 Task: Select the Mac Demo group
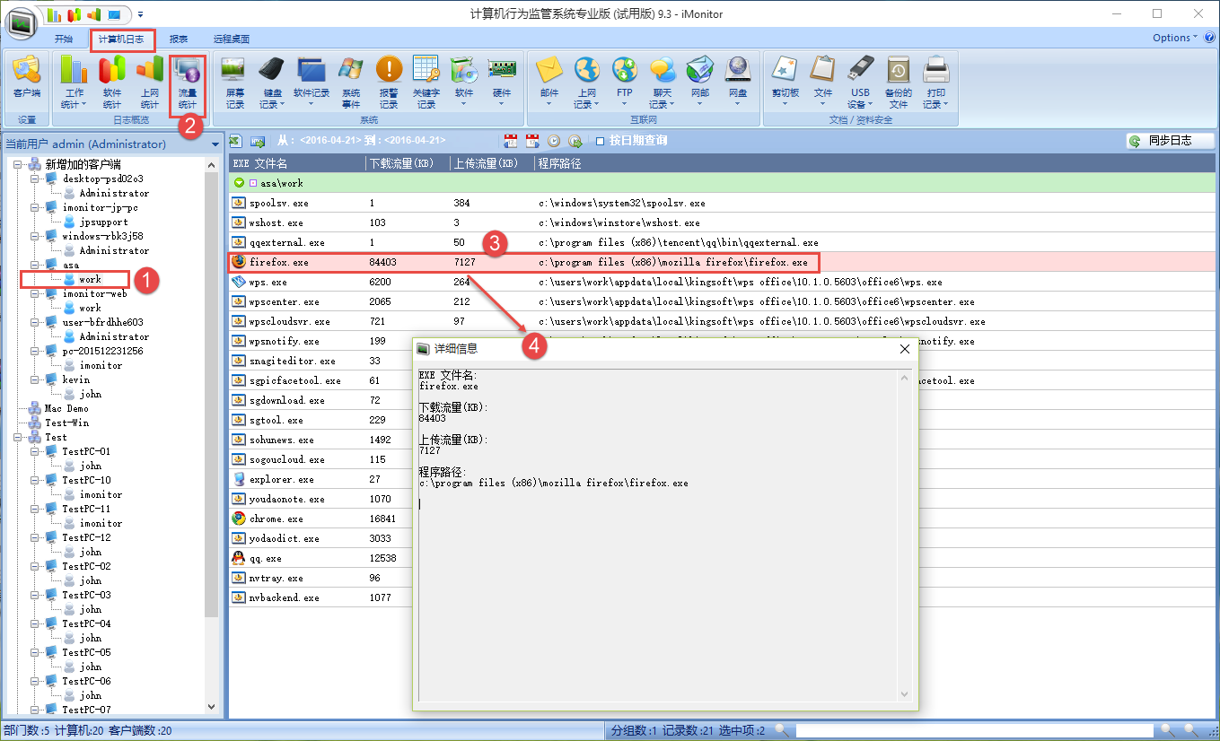click(x=66, y=408)
